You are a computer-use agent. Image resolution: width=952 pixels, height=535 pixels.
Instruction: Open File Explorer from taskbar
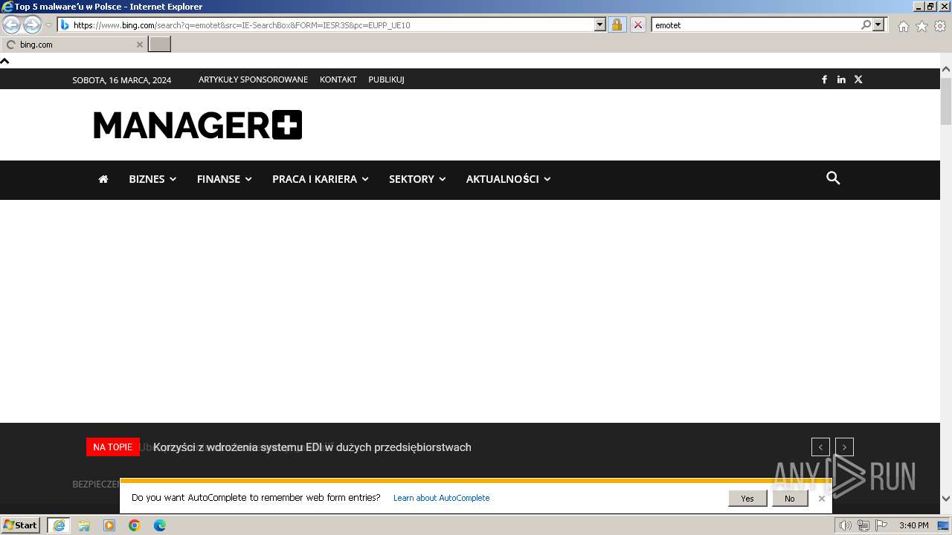pos(84,525)
